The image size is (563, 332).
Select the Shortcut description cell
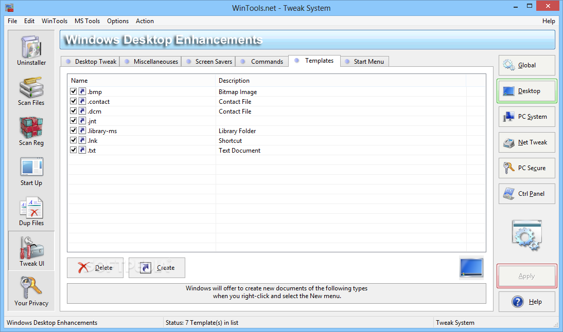[x=230, y=140]
